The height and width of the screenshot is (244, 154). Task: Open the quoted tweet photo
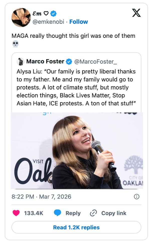coord(77,150)
